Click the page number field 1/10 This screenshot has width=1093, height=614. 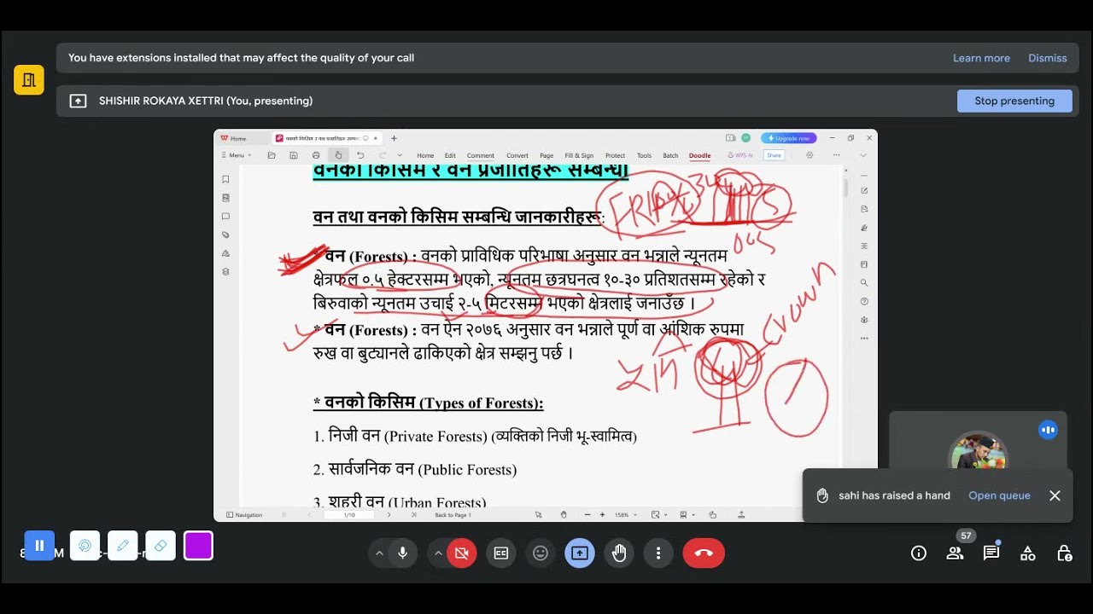pyautogui.click(x=349, y=515)
